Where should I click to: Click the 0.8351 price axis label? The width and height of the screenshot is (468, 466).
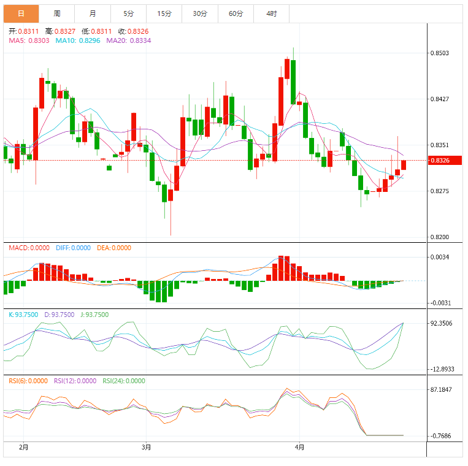coord(439,145)
